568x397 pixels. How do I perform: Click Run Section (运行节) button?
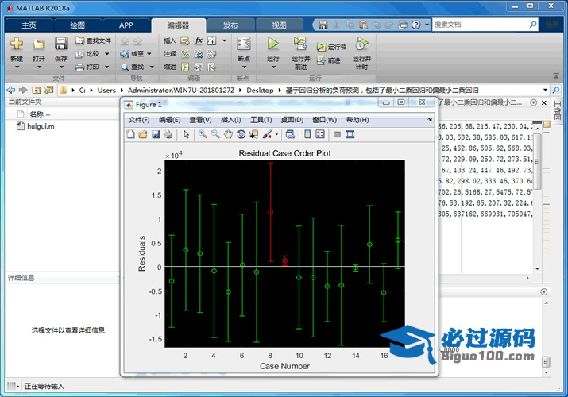point(332,47)
